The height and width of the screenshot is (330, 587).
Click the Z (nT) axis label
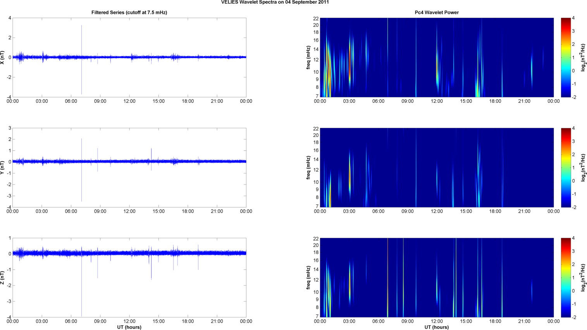[3, 278]
